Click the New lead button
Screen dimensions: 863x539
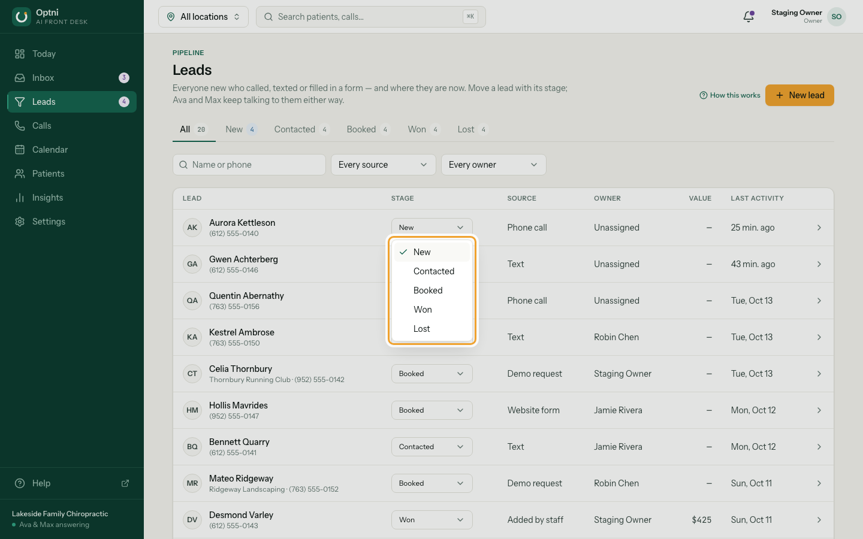coord(799,95)
